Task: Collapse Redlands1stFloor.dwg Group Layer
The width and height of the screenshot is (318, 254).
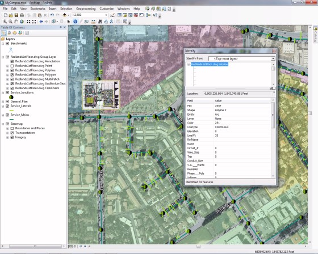Action: pyautogui.click(x=3, y=57)
